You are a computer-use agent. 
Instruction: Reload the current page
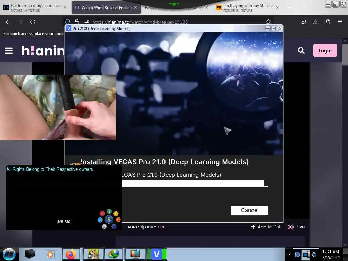coord(33,22)
